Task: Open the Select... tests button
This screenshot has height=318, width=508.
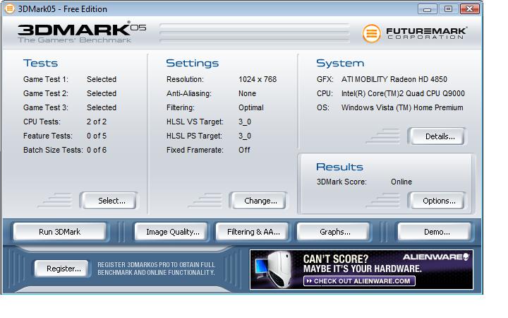Action: (109, 201)
